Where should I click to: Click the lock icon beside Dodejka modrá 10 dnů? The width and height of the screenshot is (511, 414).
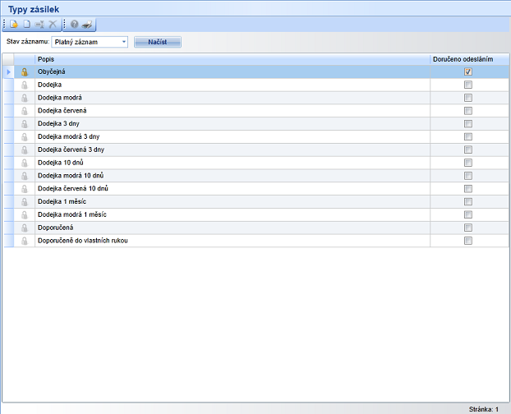pyautogui.click(x=25, y=176)
